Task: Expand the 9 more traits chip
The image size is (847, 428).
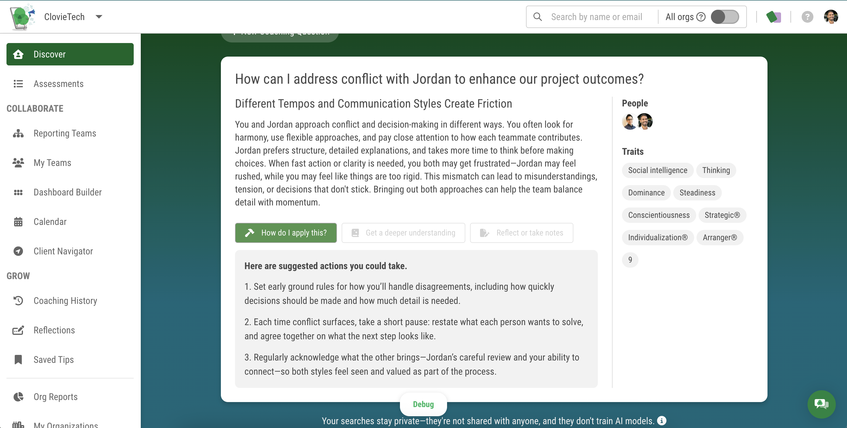Action: [630, 260]
